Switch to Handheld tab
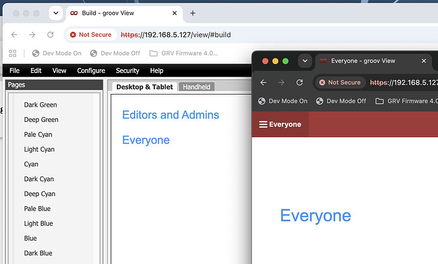Screen dimensions: 438x264 pyautogui.click(x=197, y=87)
